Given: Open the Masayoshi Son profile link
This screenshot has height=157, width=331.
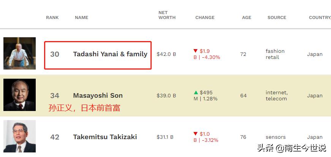Looking at the screenshot, I should [98, 95].
